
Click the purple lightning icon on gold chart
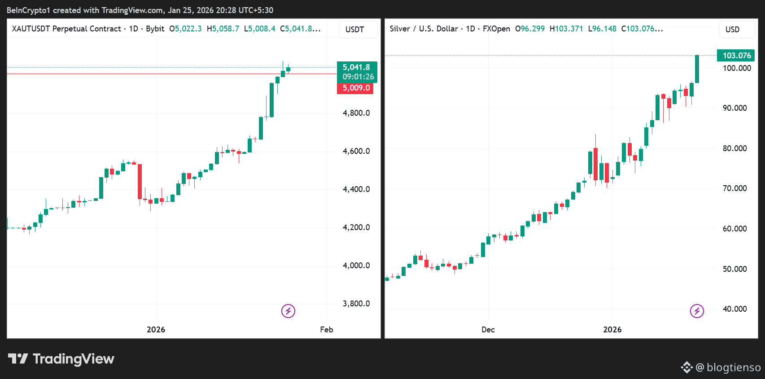(288, 311)
